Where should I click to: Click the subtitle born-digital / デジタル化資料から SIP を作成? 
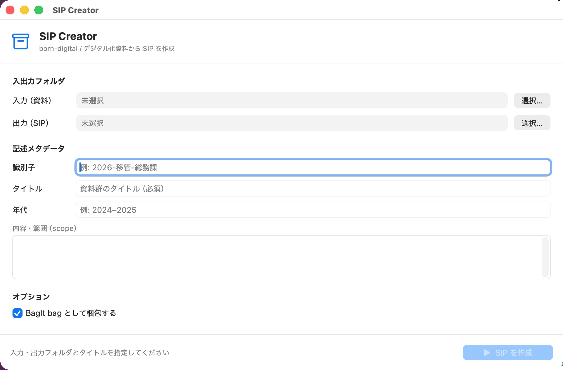click(107, 48)
